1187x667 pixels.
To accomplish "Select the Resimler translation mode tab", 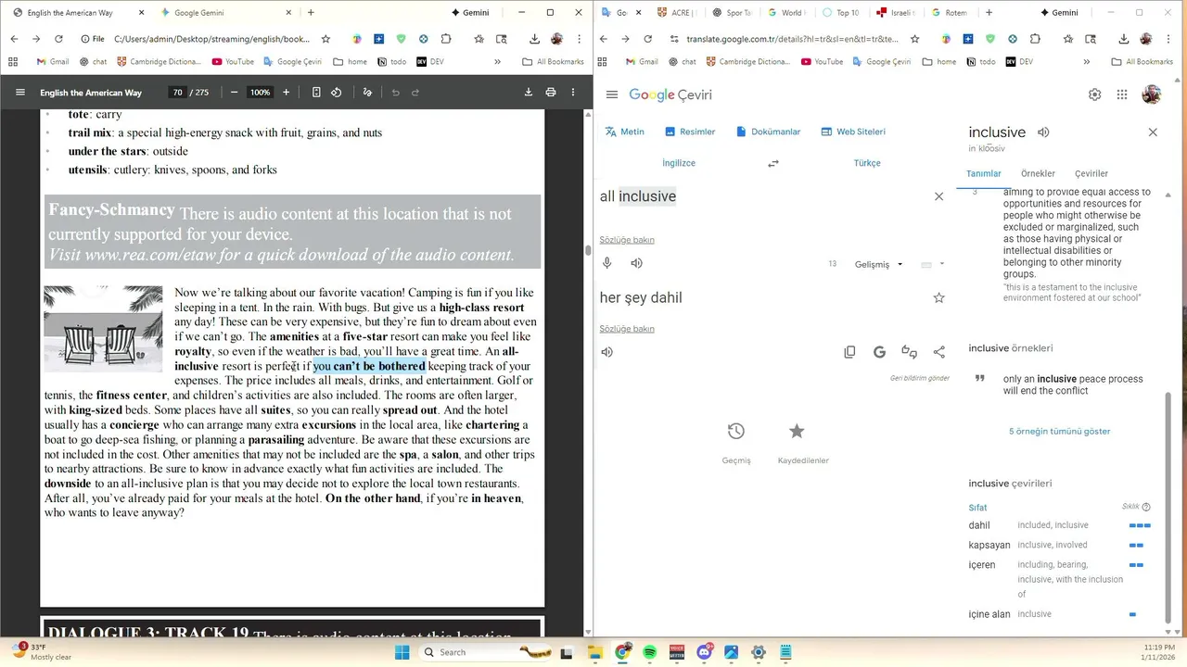I will pyautogui.click(x=688, y=132).
